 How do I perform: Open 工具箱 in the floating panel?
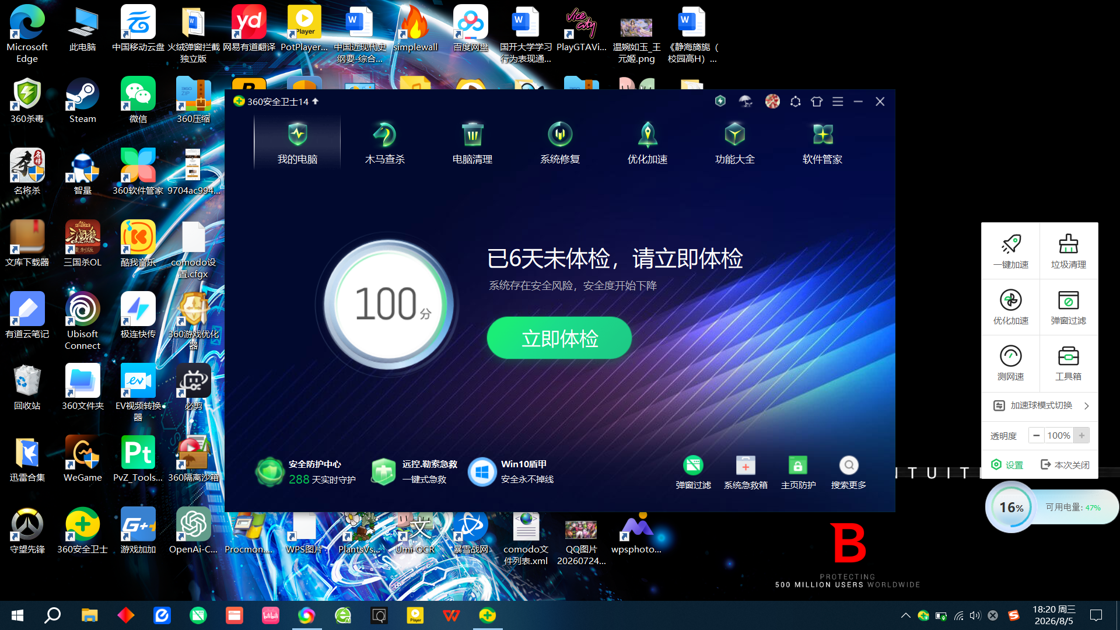coord(1069,363)
